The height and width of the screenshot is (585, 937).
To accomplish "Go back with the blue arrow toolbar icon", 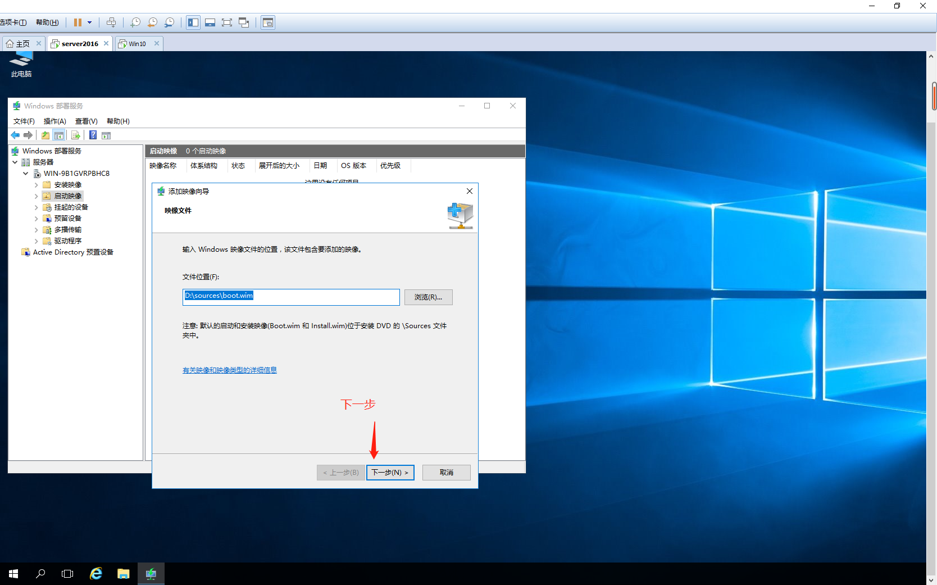I will pyautogui.click(x=15, y=135).
